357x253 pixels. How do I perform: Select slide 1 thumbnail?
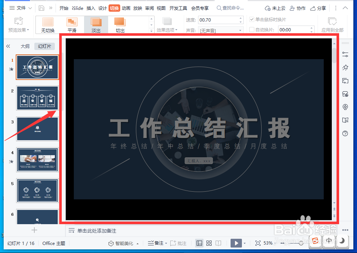37,67
